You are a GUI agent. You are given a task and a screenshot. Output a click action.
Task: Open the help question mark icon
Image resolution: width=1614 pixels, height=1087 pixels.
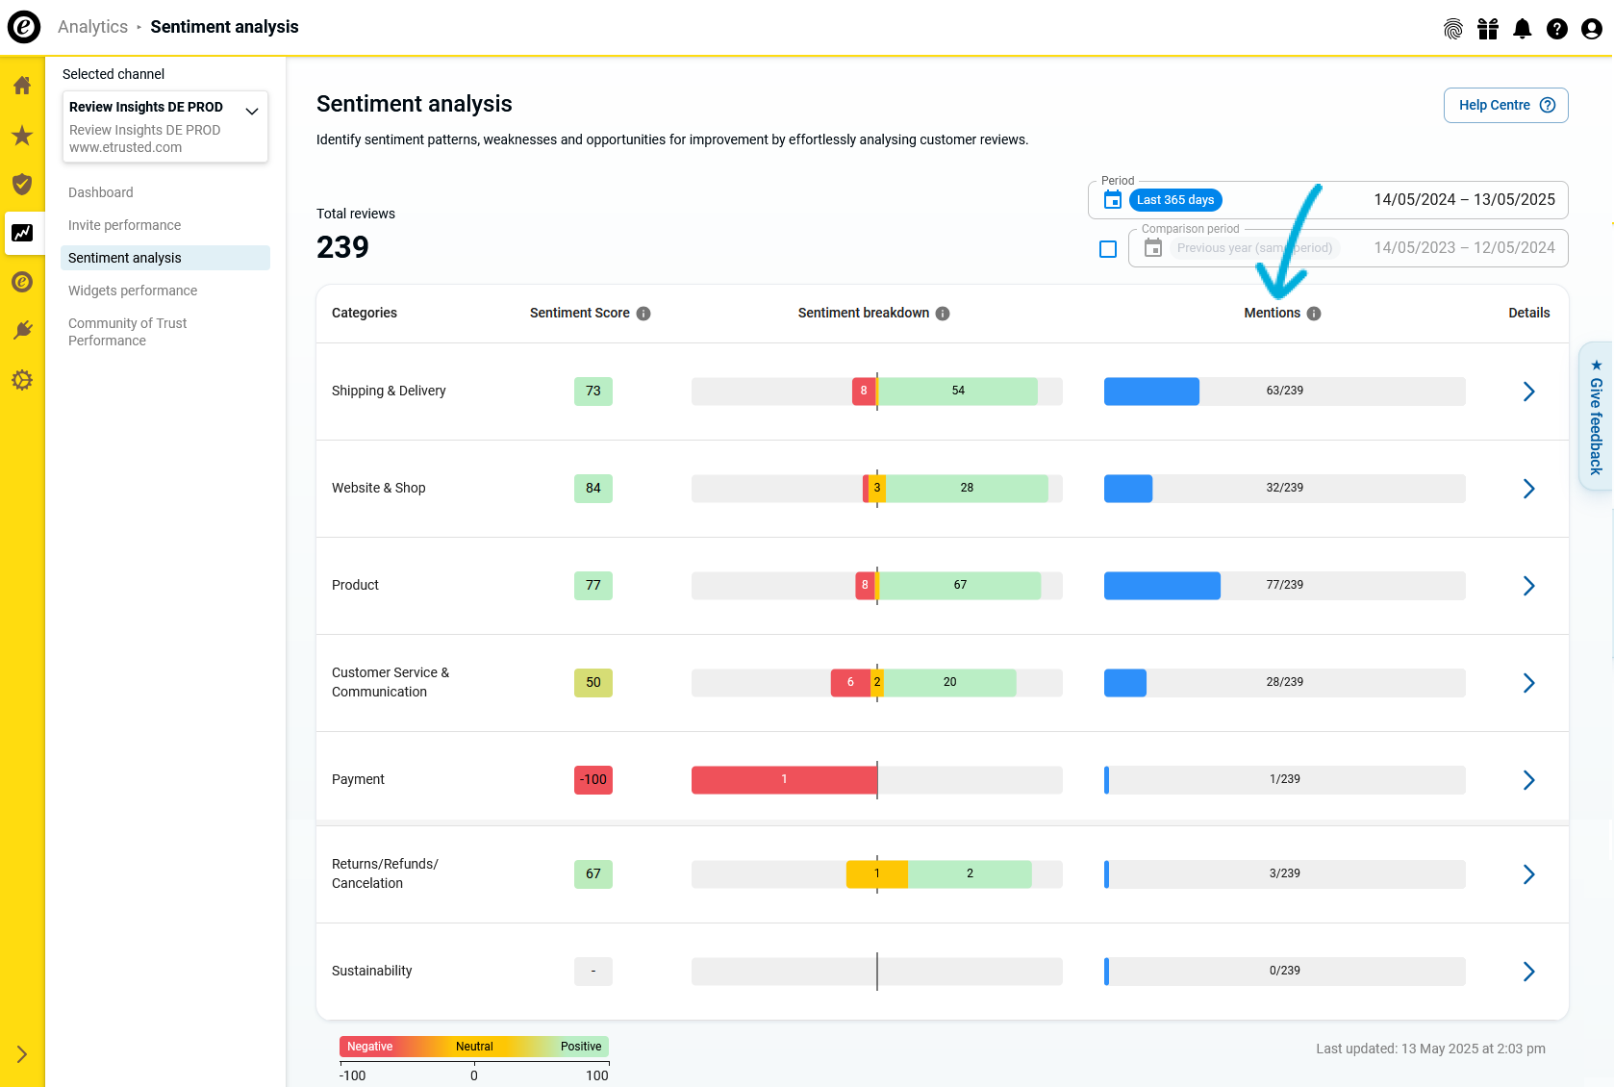point(1557,29)
